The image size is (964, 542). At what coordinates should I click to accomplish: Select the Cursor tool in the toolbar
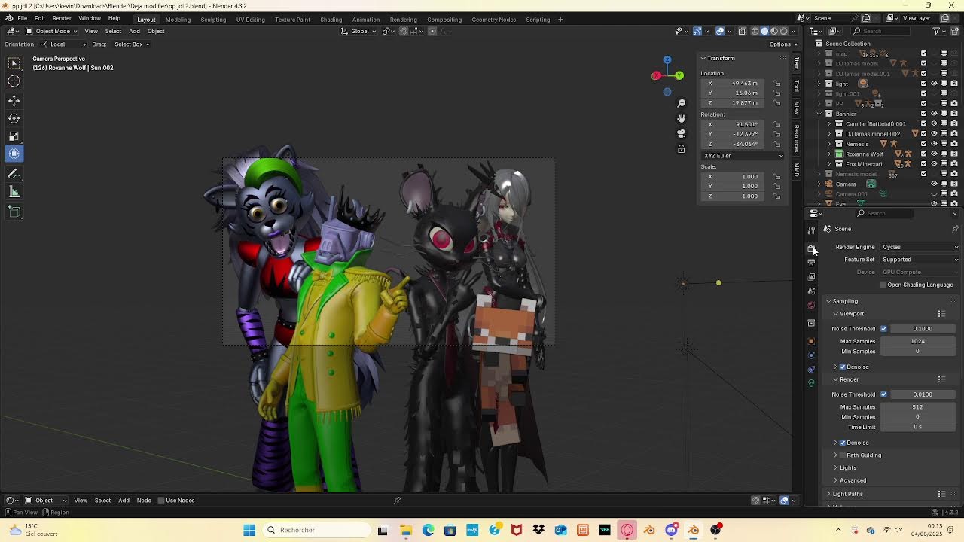coord(14,81)
